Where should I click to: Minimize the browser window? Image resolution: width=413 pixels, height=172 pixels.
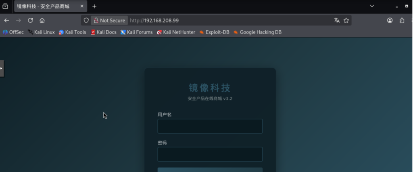[x=397, y=6]
